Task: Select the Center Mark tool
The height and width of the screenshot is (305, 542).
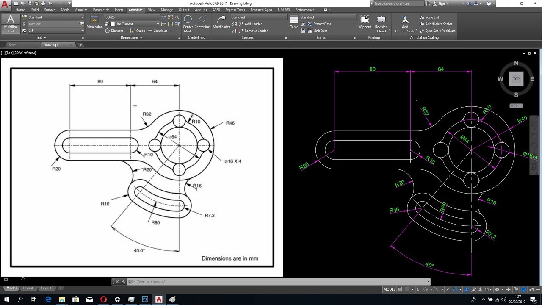Action: point(188,24)
